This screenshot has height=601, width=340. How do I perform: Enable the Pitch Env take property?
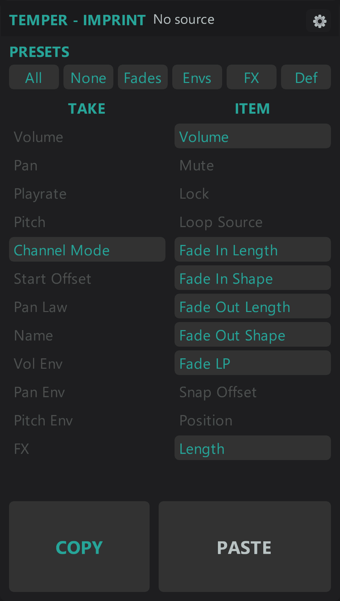click(x=43, y=420)
